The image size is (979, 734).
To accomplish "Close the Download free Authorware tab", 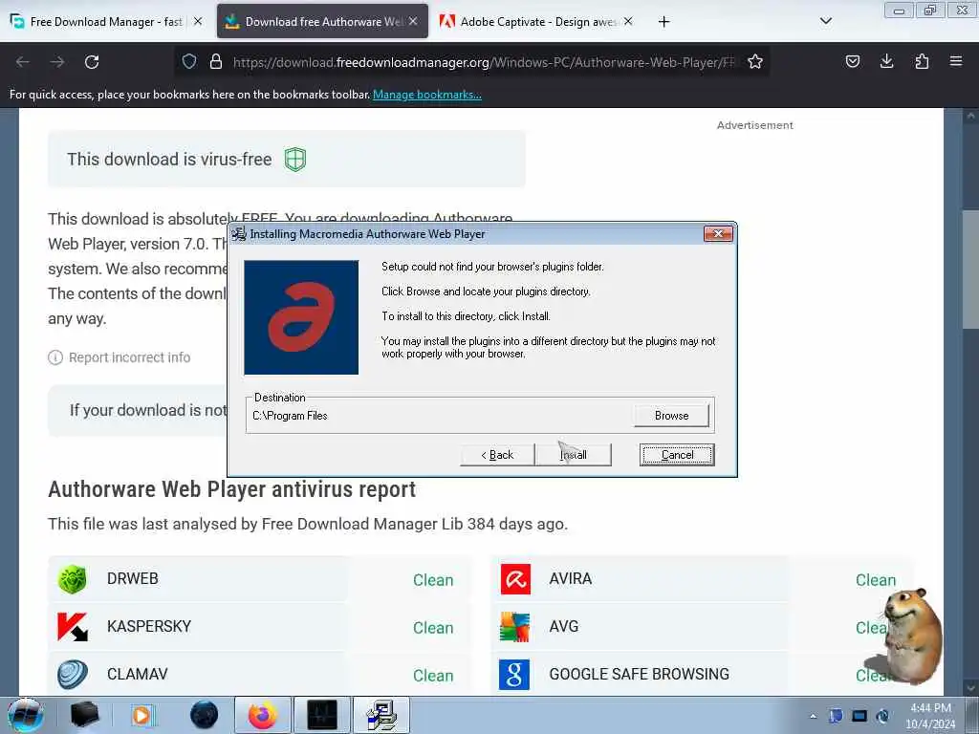I will point(413,21).
